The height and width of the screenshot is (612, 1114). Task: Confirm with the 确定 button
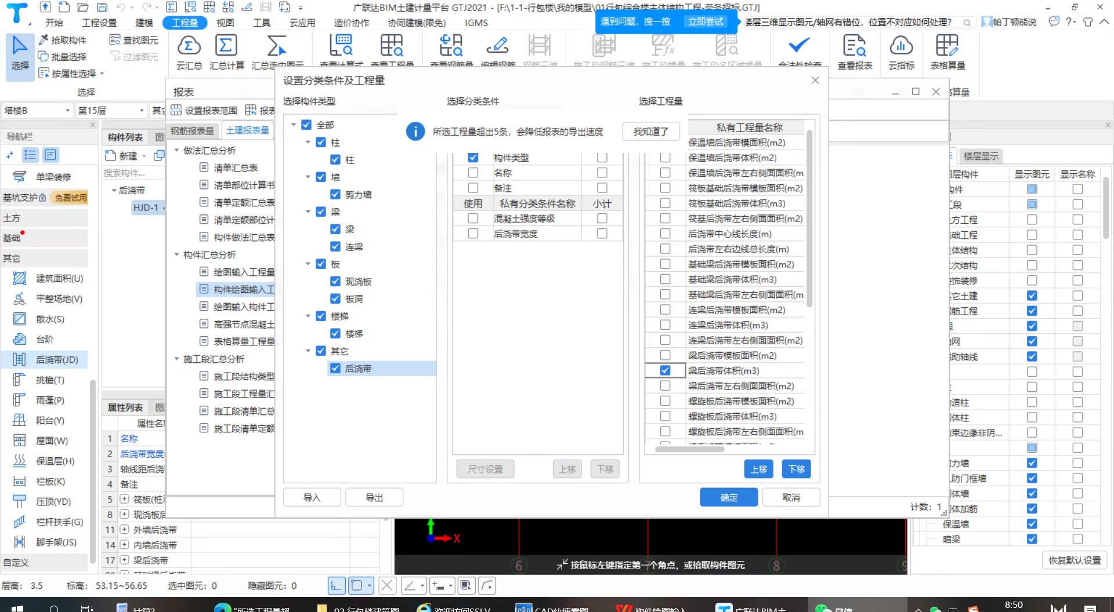point(729,497)
